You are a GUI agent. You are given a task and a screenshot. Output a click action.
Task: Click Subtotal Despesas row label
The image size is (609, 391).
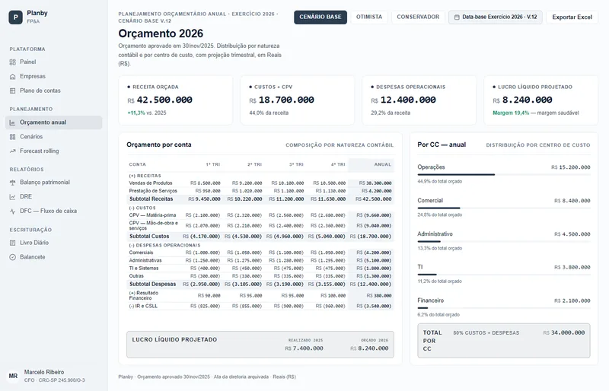click(153, 284)
